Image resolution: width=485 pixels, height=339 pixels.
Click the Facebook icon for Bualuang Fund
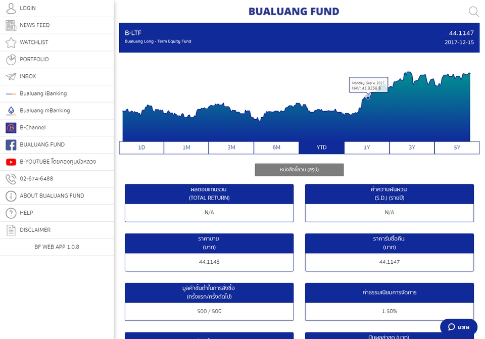11,145
